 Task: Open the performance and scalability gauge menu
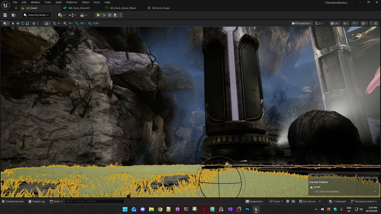(x=355, y=23)
